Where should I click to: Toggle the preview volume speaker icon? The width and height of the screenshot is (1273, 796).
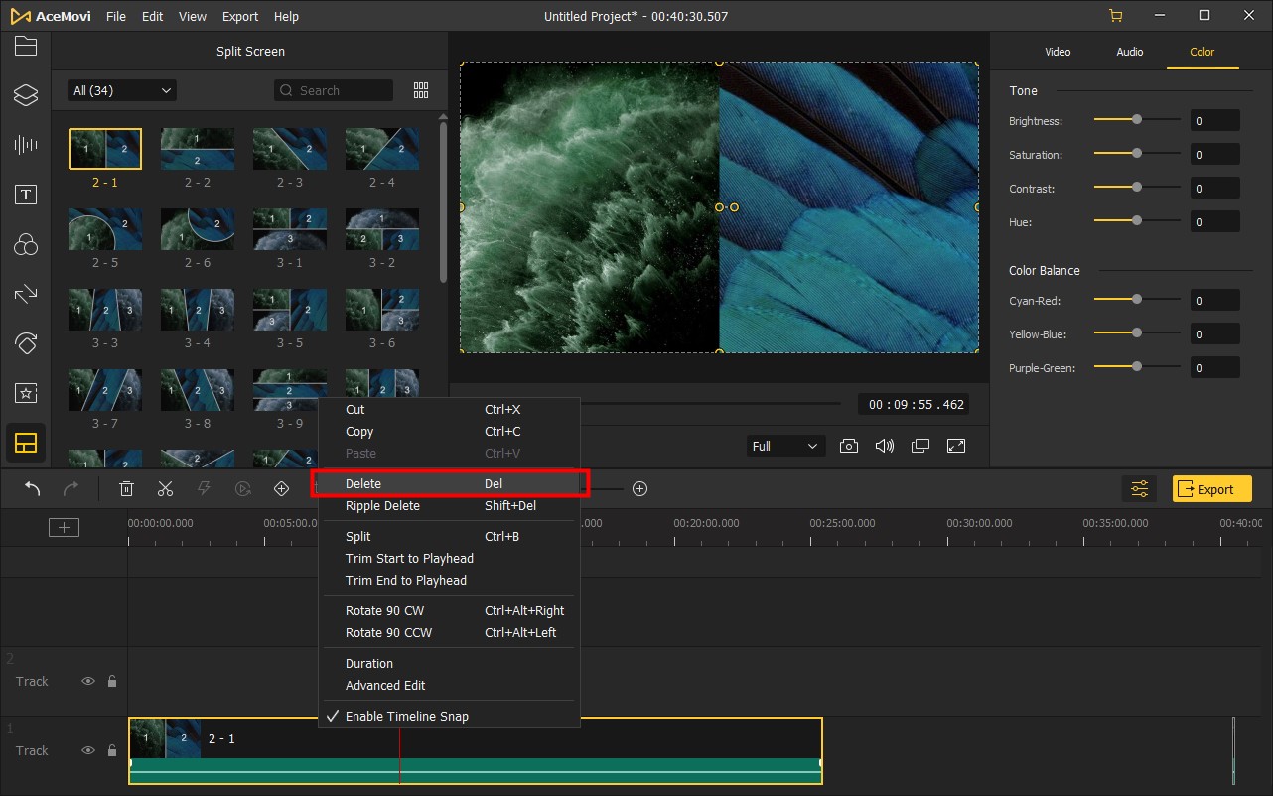pos(884,446)
